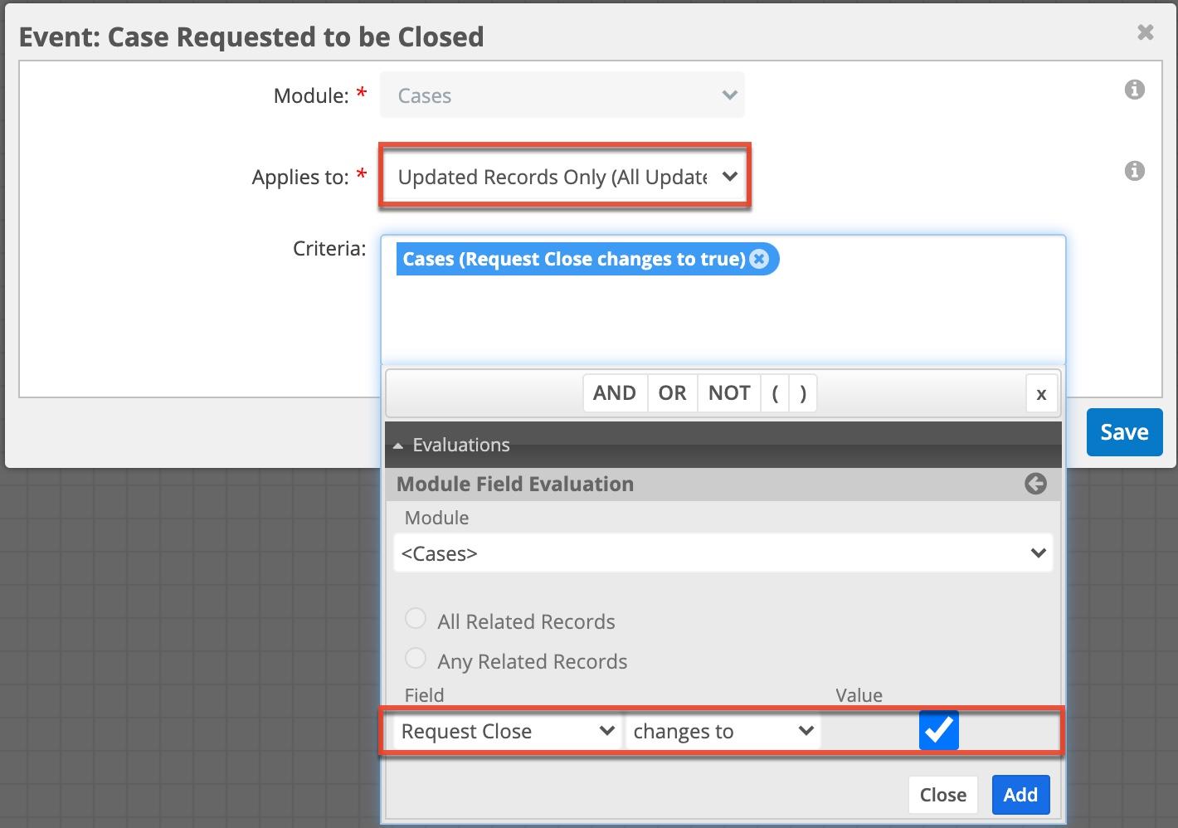Select Any Related Records radio button
The height and width of the screenshot is (828, 1178).
(x=416, y=659)
